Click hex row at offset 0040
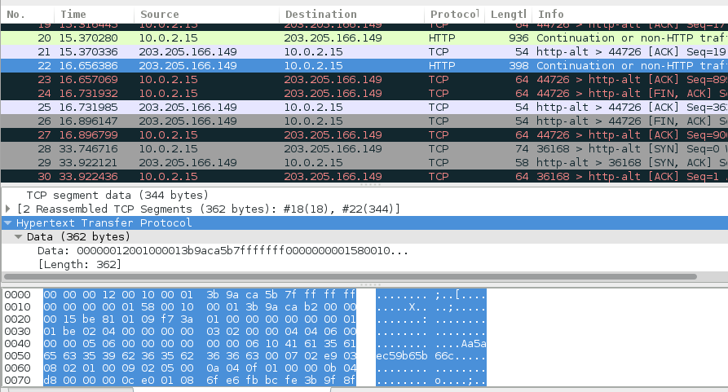728x392 pixels. click(200, 344)
